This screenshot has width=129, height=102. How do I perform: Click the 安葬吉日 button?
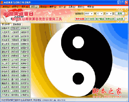click(25, 44)
